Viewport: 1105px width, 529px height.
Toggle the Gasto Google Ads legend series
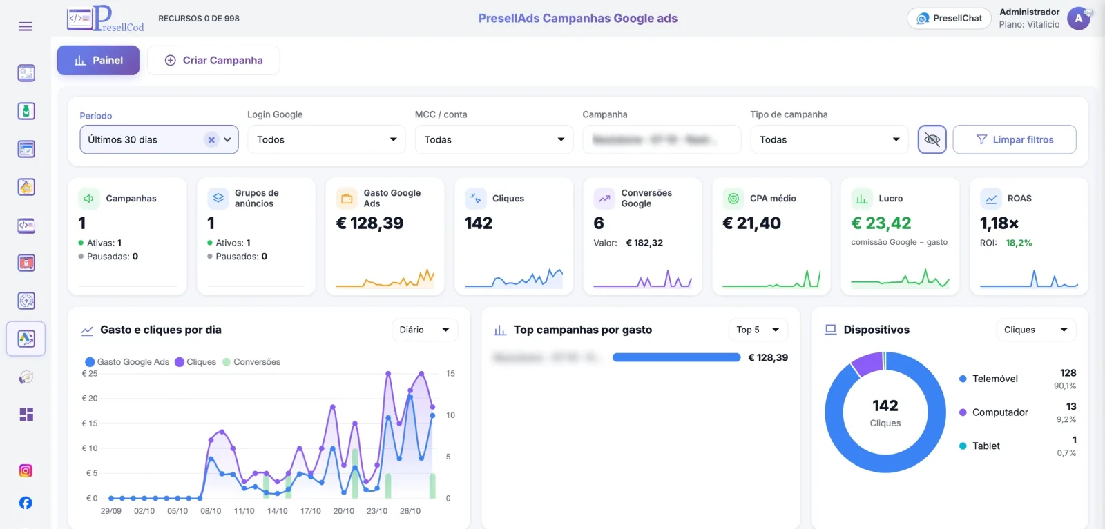tap(127, 362)
